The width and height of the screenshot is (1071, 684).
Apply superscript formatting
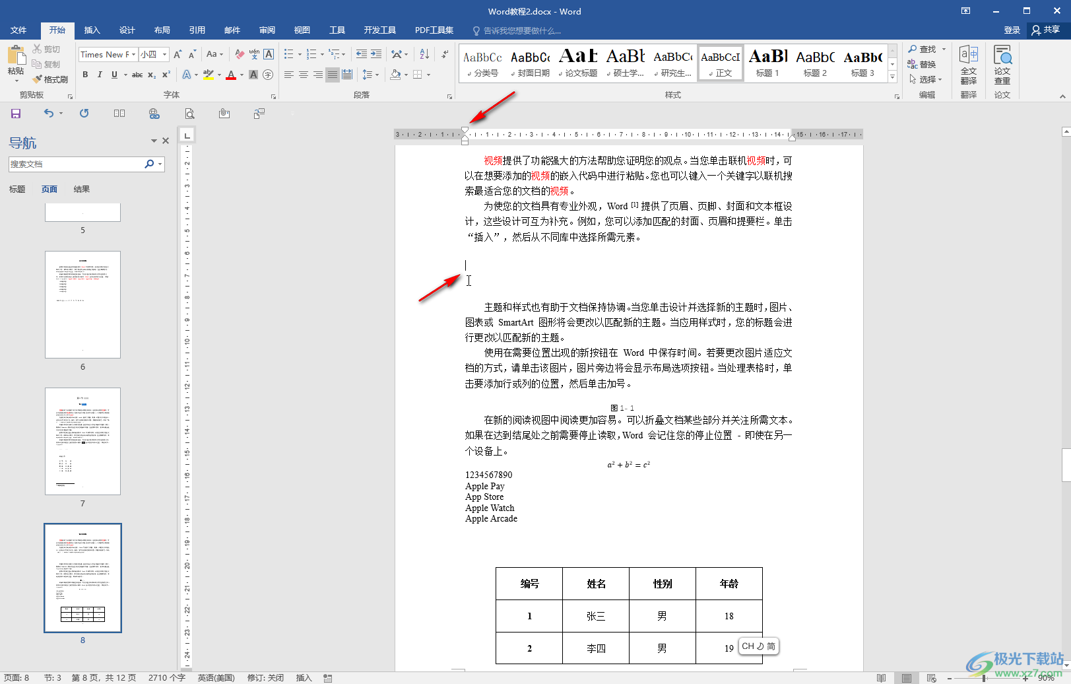point(166,75)
